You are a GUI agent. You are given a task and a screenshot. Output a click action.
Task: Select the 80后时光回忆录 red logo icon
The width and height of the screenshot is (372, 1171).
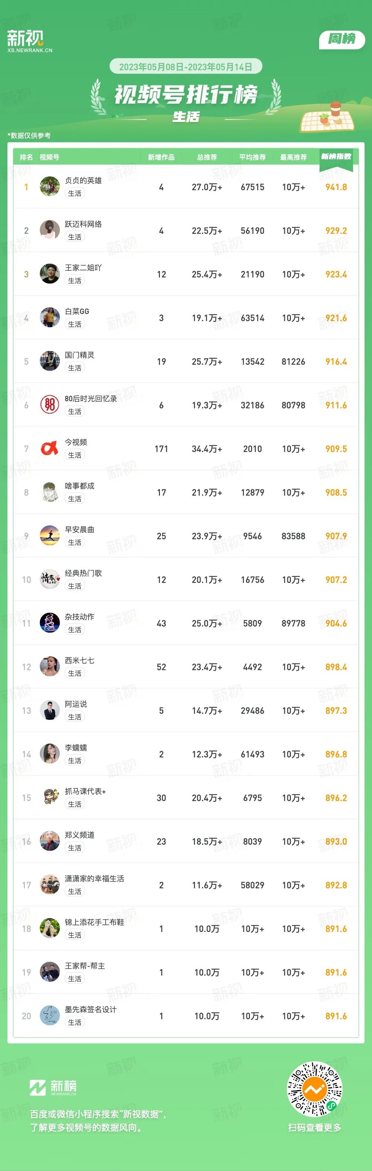[50, 405]
